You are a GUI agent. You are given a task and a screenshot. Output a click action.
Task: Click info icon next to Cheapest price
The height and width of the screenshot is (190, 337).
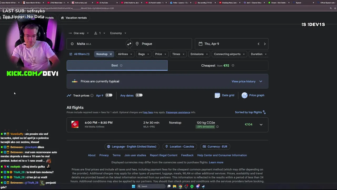click(x=233, y=65)
